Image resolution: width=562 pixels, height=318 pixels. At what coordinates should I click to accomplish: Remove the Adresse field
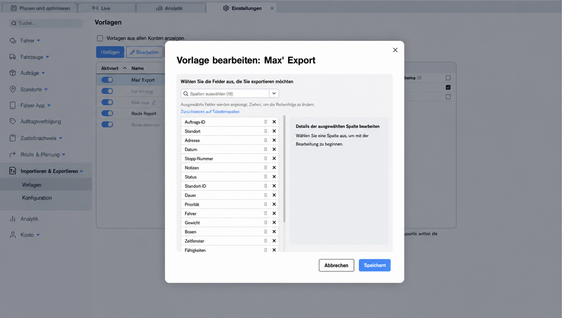pos(274,140)
